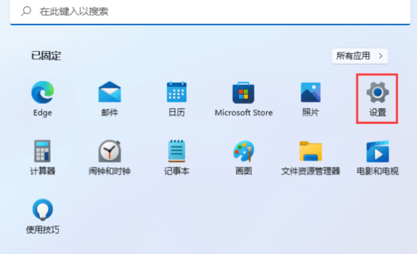The width and height of the screenshot is (417, 254).
Task: Click the 所有应用 all apps button
Action: pos(360,56)
